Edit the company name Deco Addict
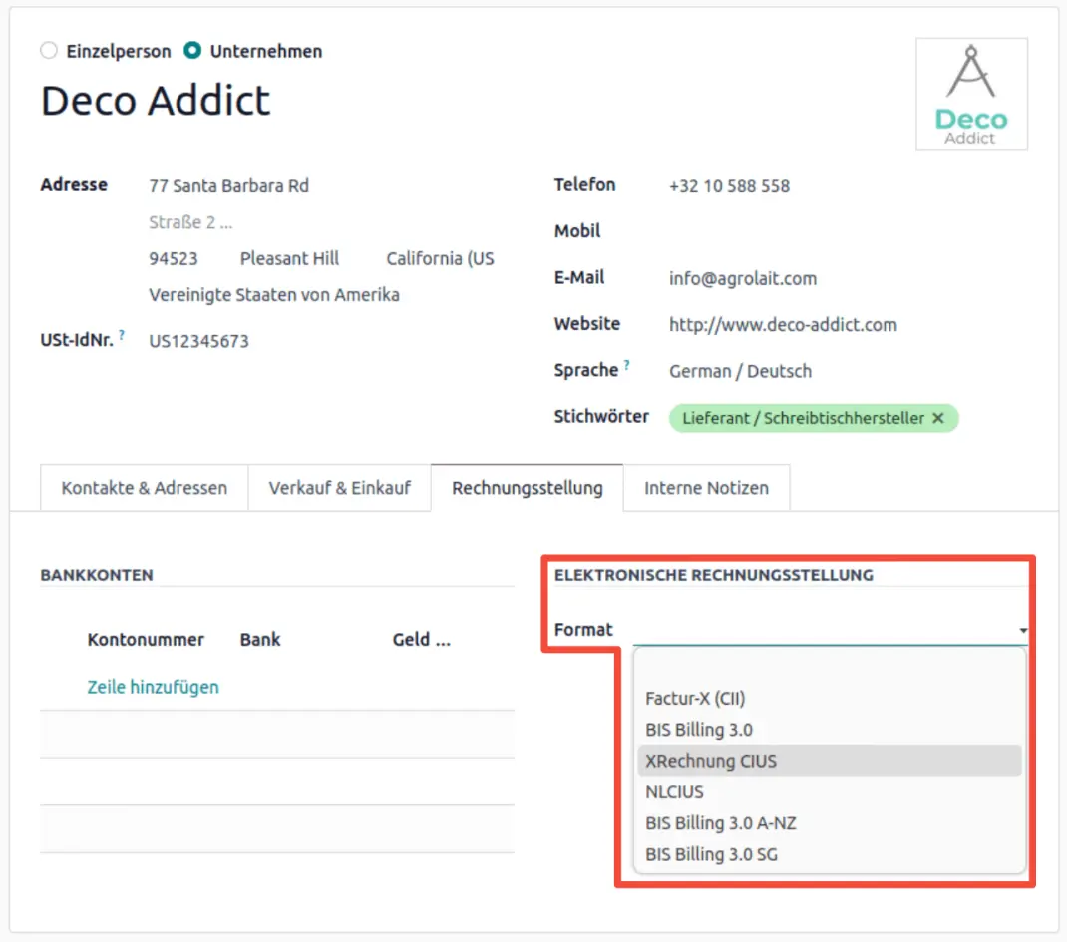Viewport: 1067px width, 942px height. tap(156, 101)
